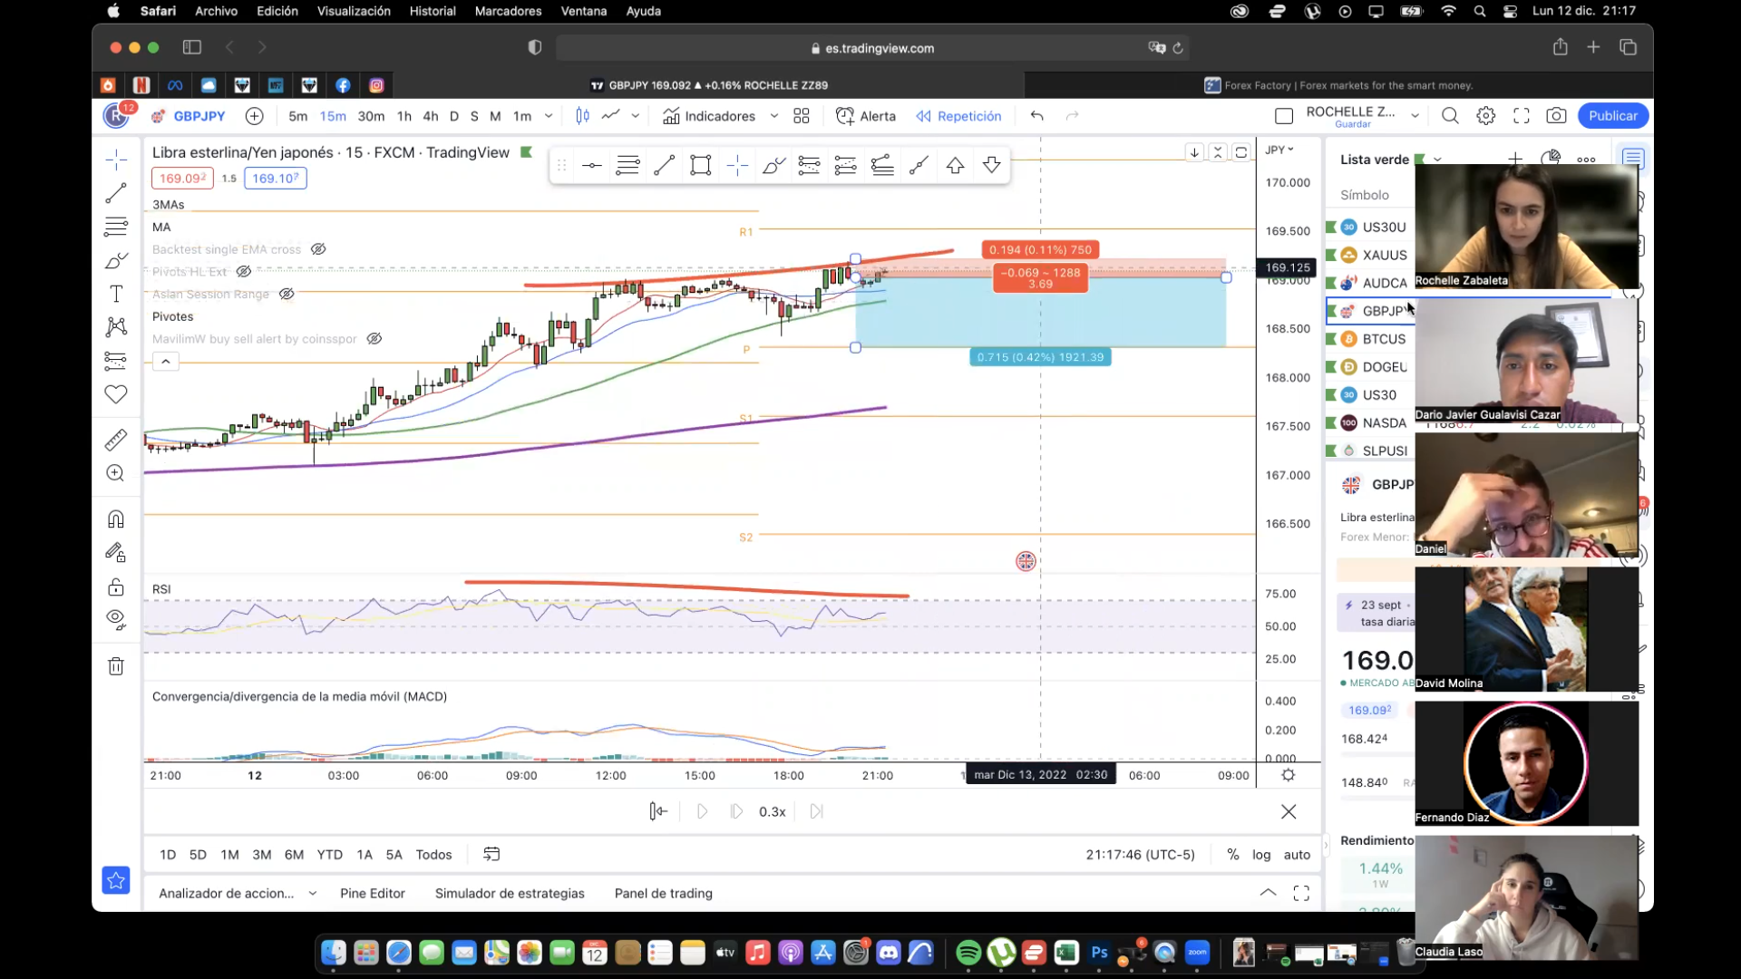Expand the favorite indicators dropdown arrow

(x=774, y=116)
